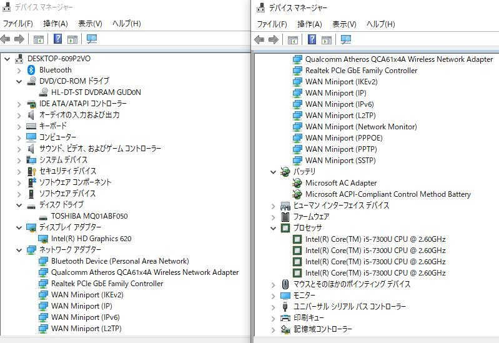Click HL-DT-ST DVDRAM GUD0N drive icon
The height and width of the screenshot is (343, 499).
pos(43,92)
